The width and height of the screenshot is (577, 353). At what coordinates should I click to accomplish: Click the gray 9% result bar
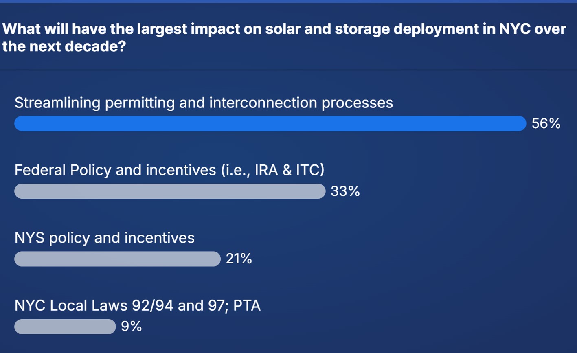pos(65,326)
